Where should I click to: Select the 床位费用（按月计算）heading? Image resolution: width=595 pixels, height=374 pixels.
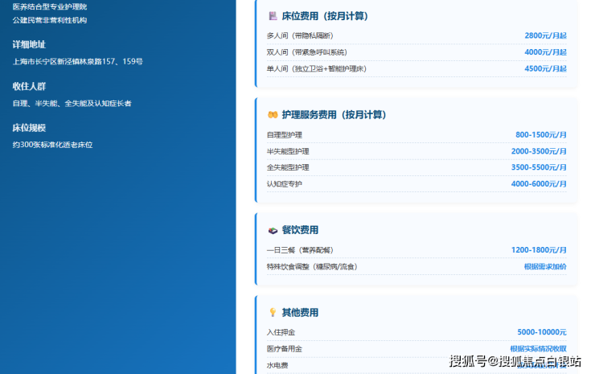tap(325, 16)
